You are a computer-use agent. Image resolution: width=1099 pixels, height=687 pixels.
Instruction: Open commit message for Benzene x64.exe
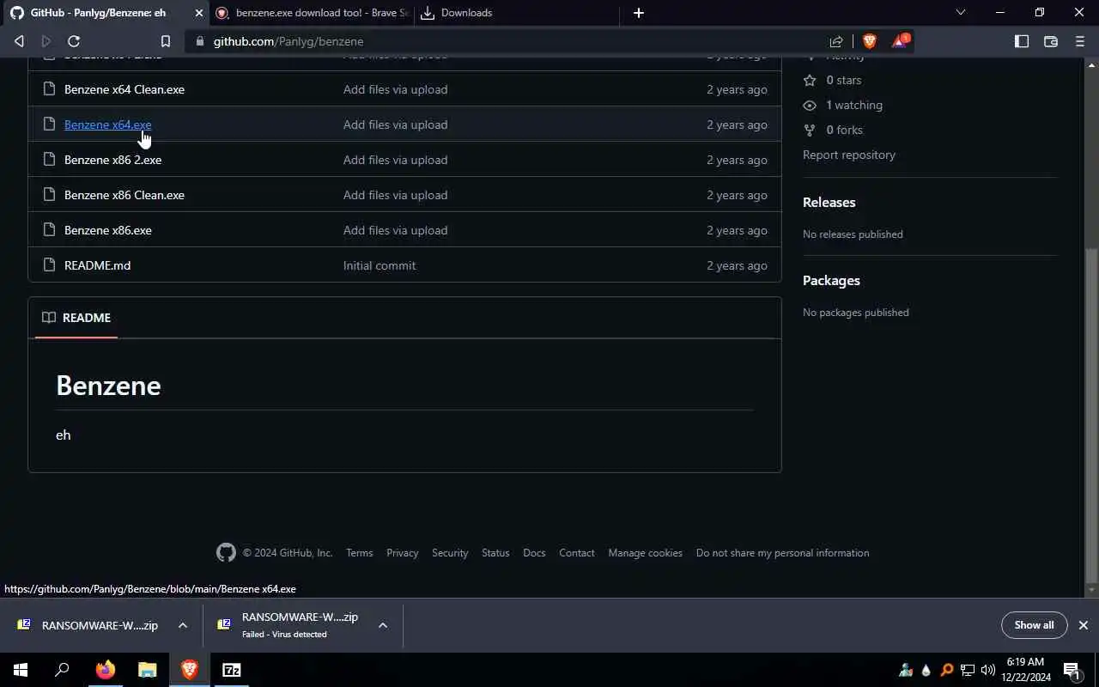(395, 125)
